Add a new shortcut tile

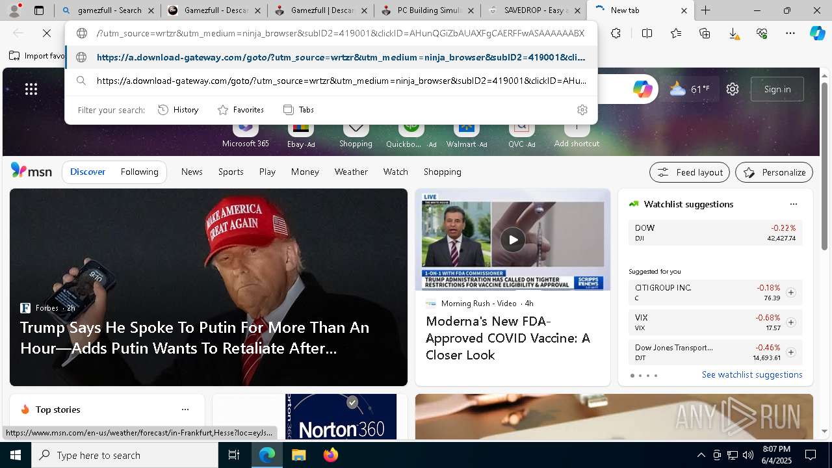(x=577, y=135)
